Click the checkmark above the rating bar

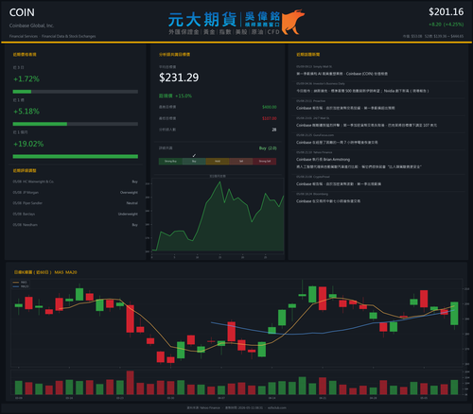pyautogui.click(x=194, y=156)
